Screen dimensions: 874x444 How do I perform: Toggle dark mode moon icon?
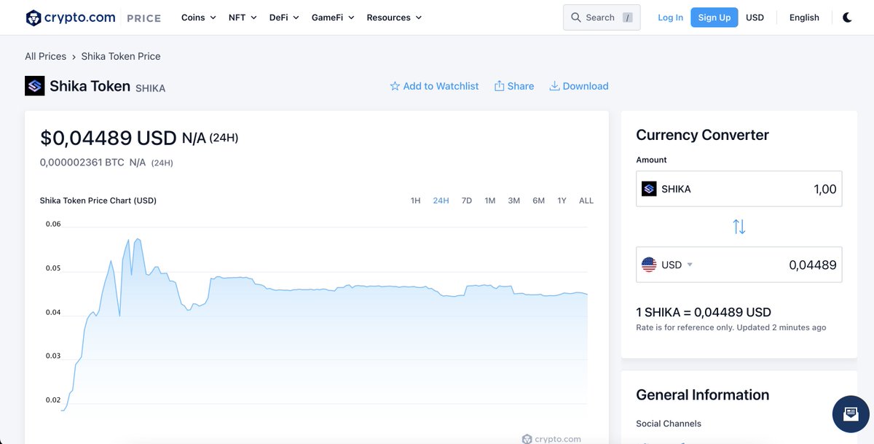(847, 17)
